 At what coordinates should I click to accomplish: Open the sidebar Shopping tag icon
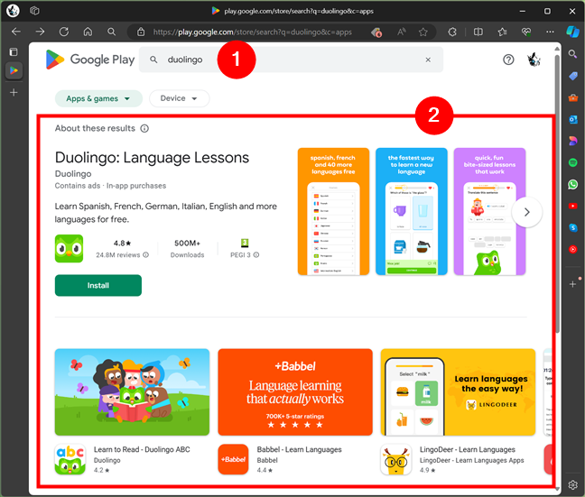572,76
